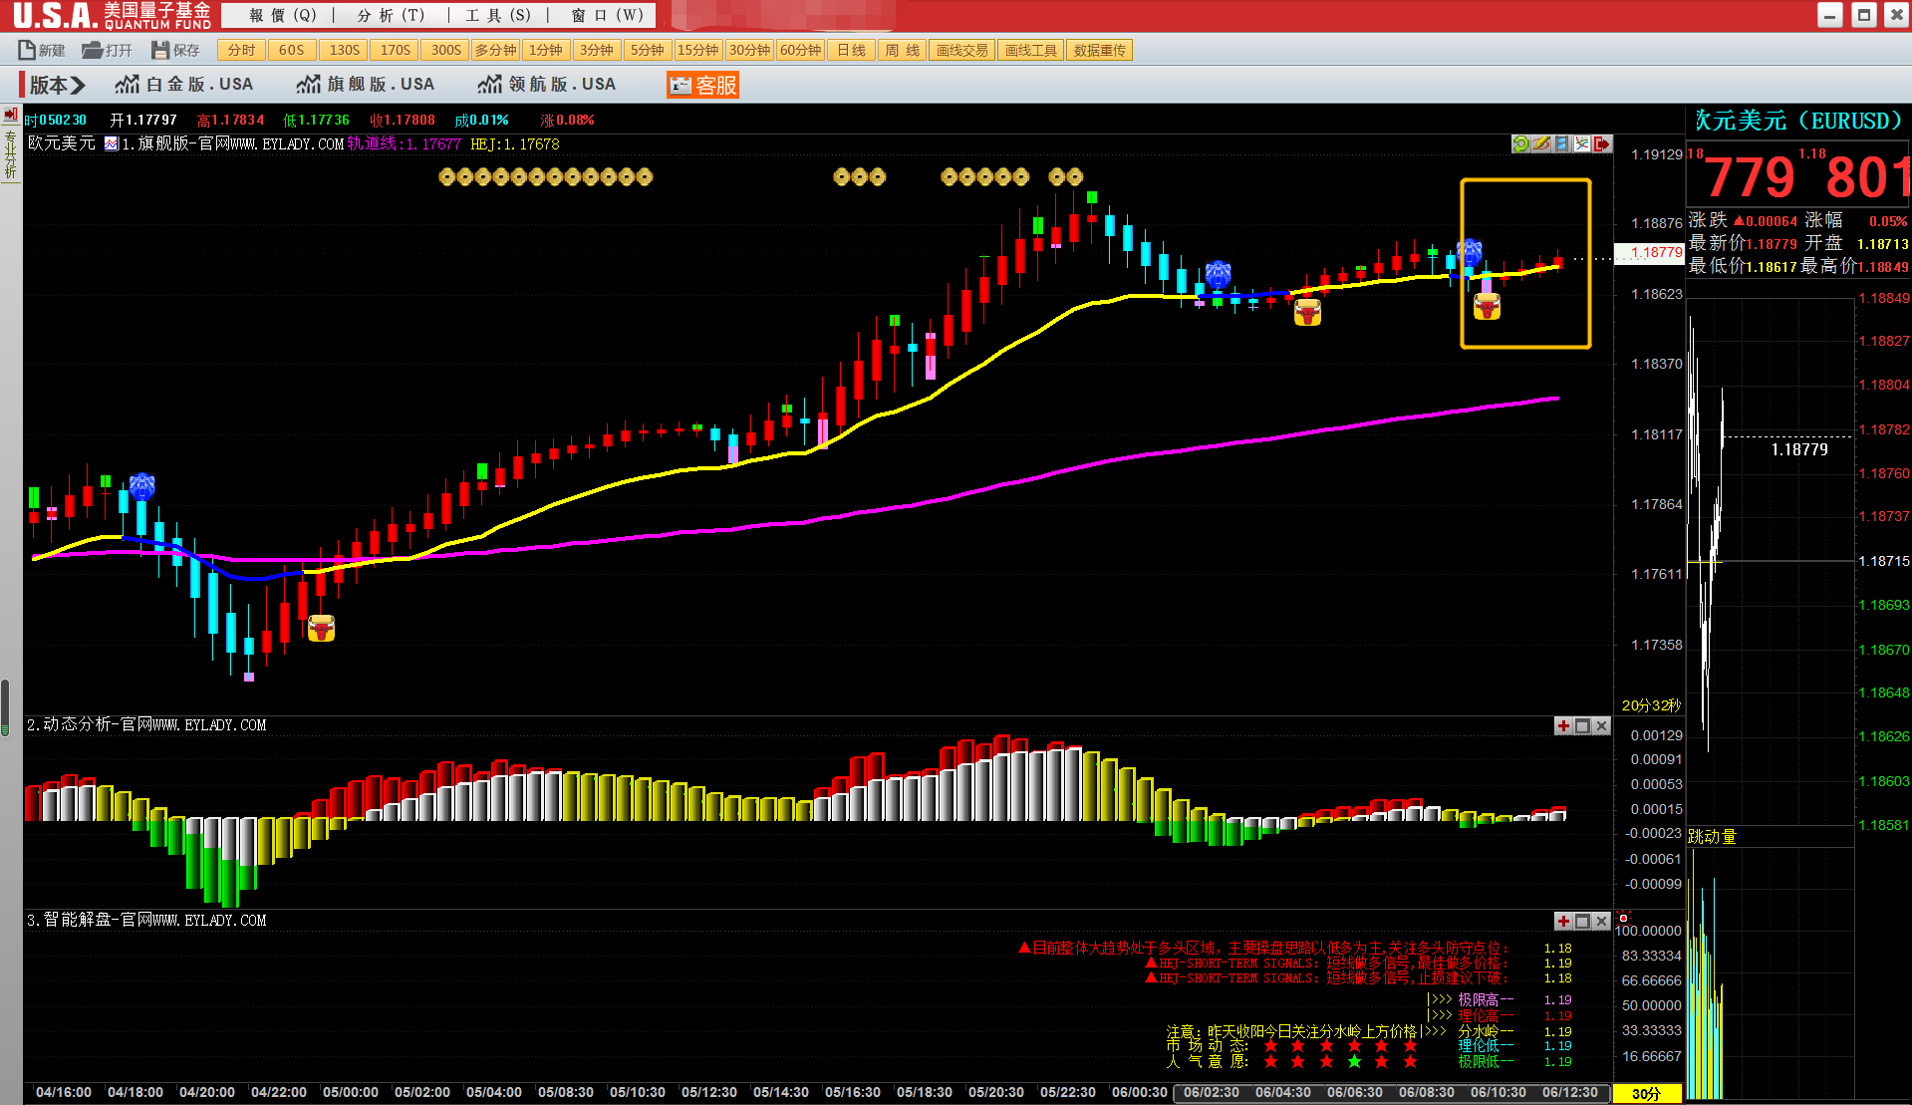Open the 窗口 (W) menu

tap(607, 15)
